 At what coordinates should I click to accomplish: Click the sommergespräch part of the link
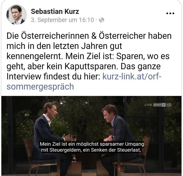pyautogui.click(x=40, y=87)
